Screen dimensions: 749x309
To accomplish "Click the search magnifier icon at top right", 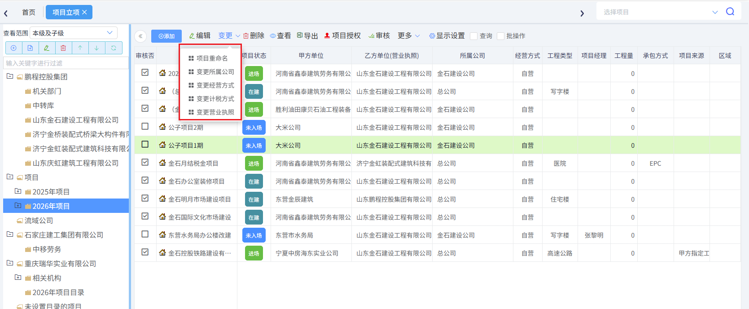I will [x=730, y=12].
